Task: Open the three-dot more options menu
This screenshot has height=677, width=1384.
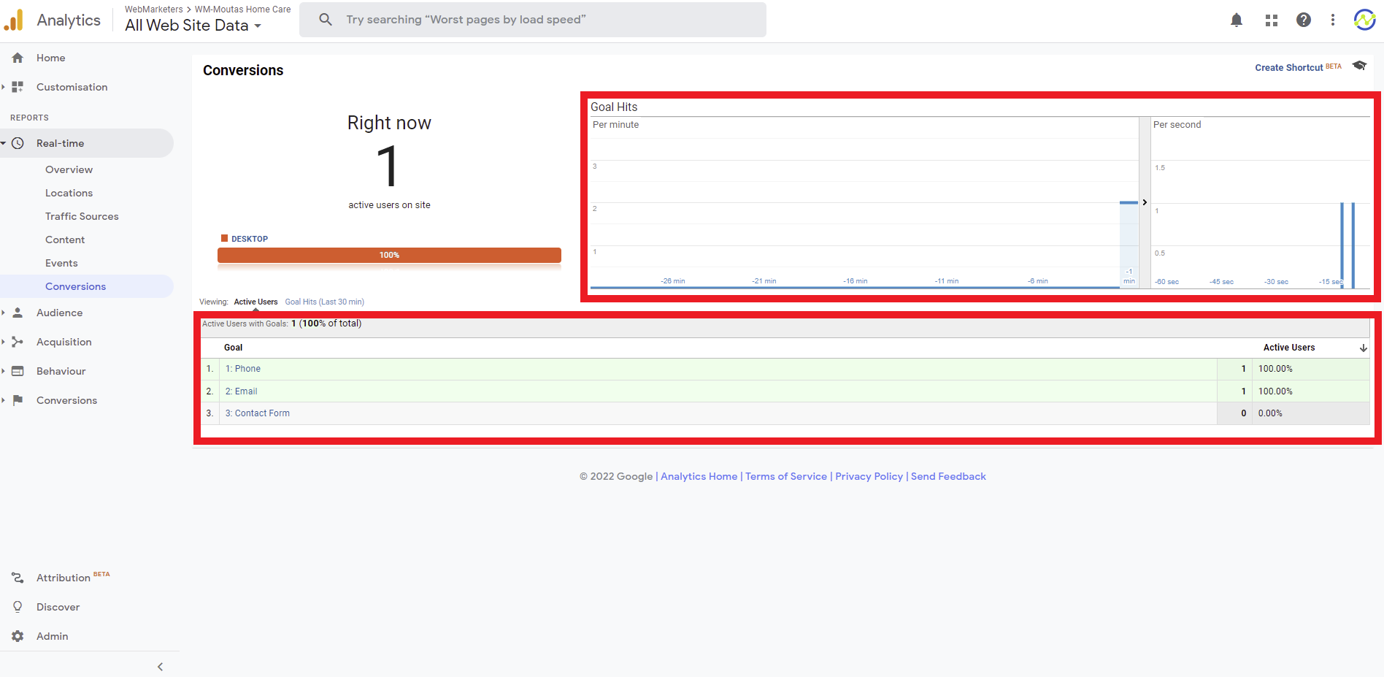Action: click(x=1332, y=20)
